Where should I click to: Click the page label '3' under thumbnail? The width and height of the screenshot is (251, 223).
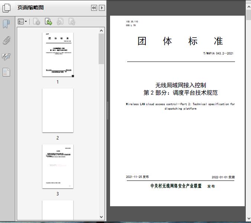tap(58, 194)
